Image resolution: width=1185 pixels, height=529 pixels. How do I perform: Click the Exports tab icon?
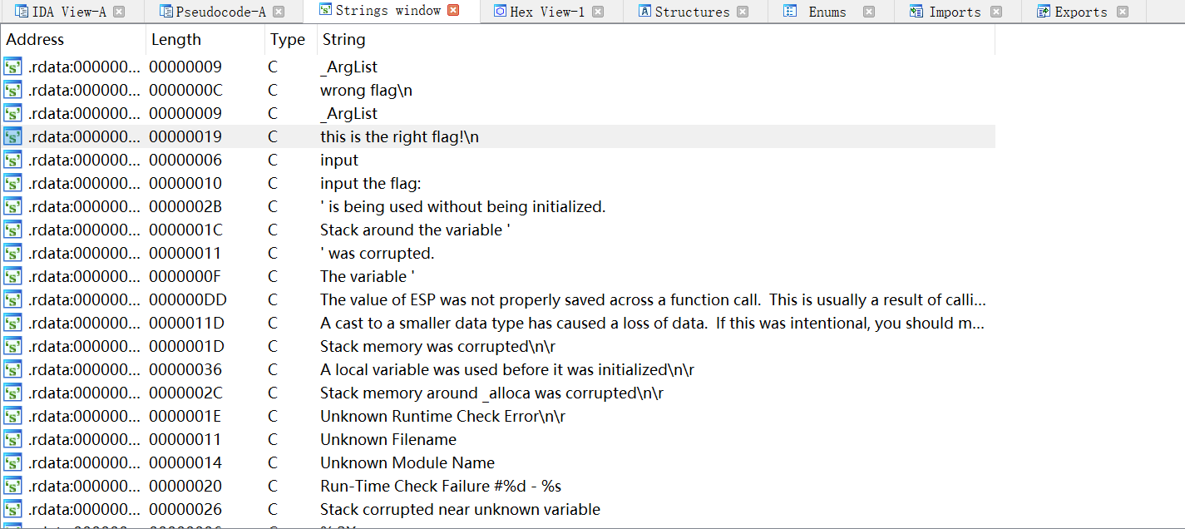(1043, 12)
